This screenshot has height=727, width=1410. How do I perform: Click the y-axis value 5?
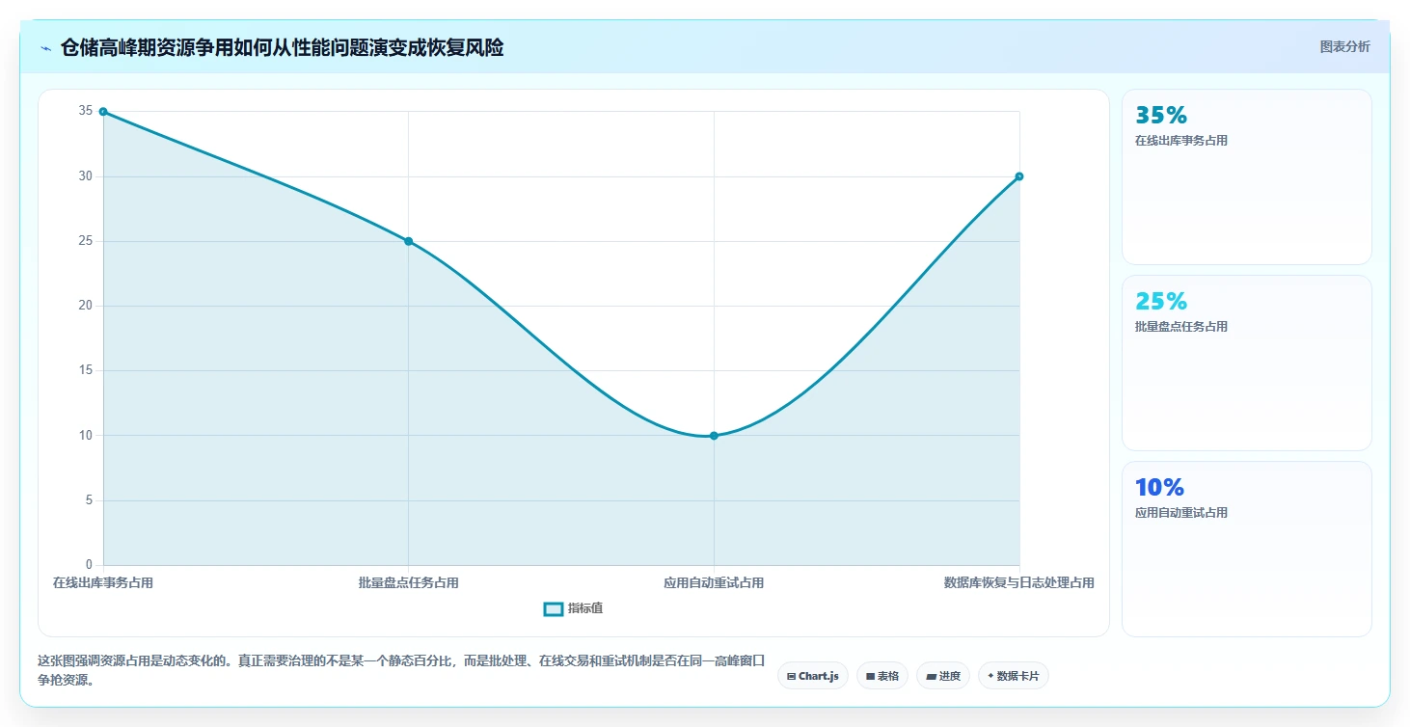(89, 500)
